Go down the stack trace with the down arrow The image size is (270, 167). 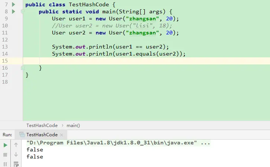(16, 154)
